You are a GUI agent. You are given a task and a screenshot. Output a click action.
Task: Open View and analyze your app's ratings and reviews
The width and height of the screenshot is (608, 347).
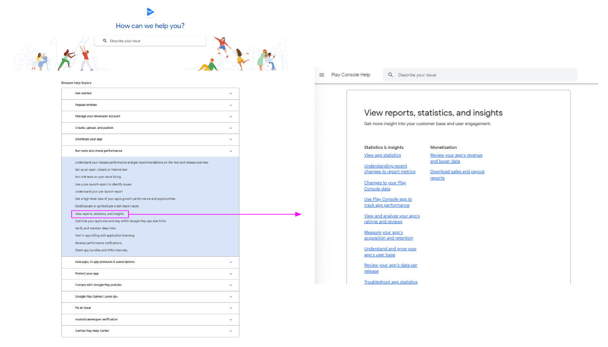tap(392, 219)
